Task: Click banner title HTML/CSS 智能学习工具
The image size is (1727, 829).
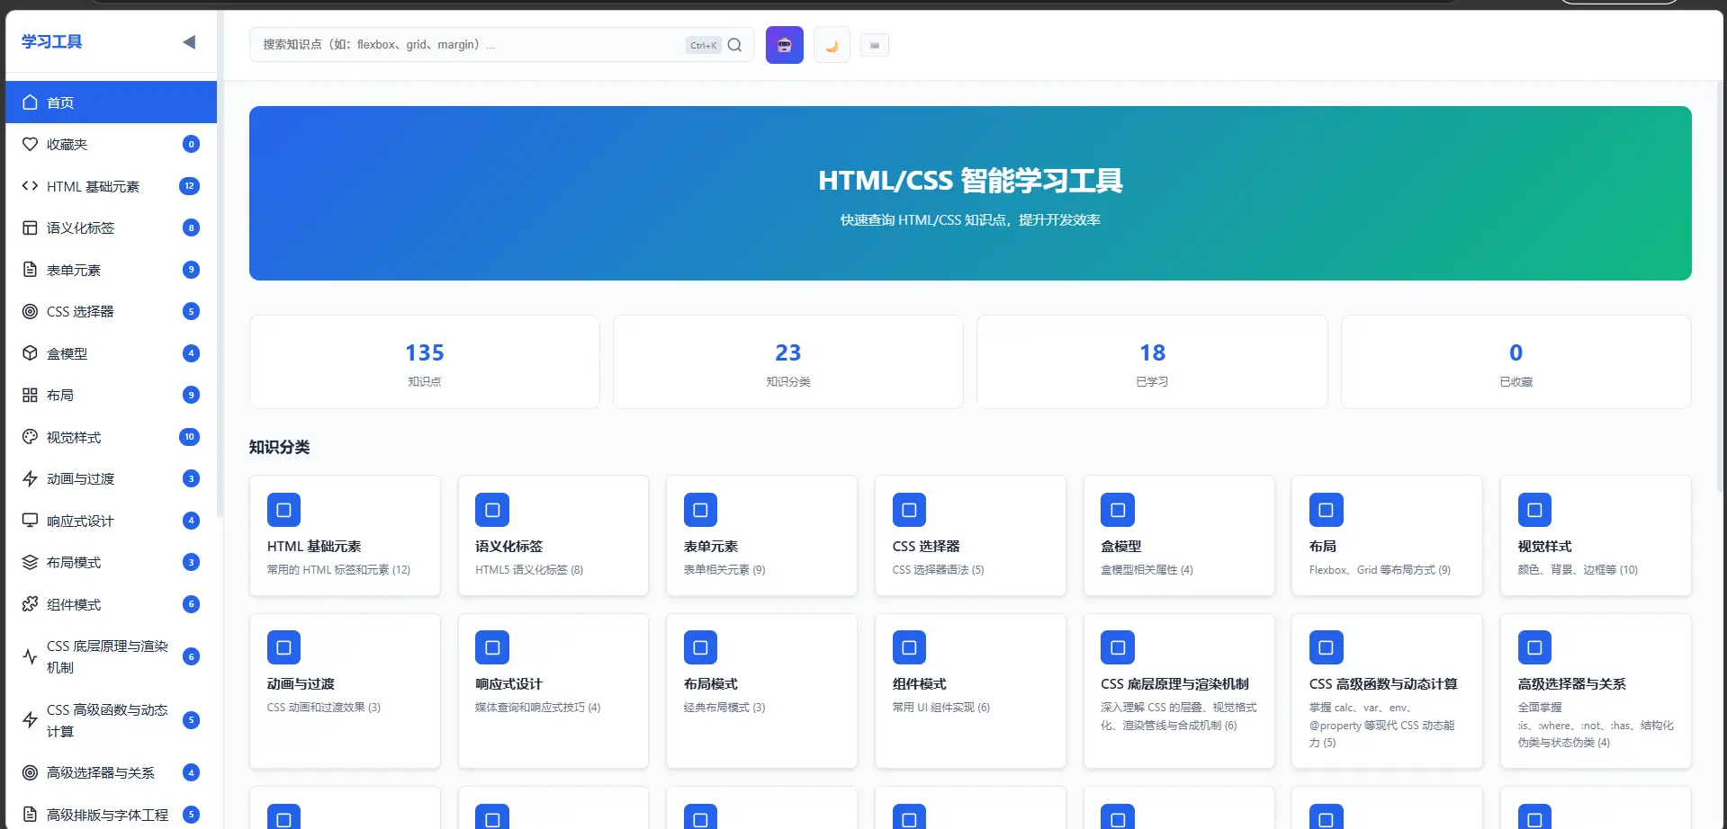Action: click(x=970, y=181)
